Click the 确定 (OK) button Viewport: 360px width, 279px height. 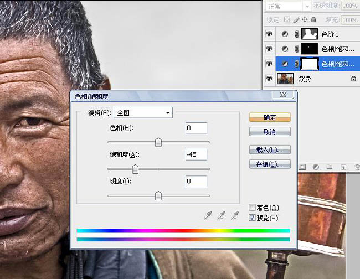(270, 117)
